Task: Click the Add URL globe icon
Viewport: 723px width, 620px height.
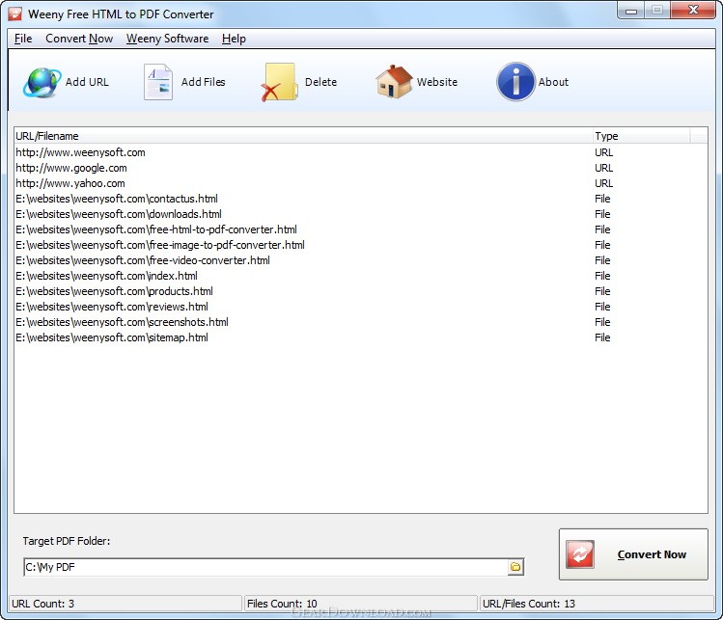Action: [42, 82]
